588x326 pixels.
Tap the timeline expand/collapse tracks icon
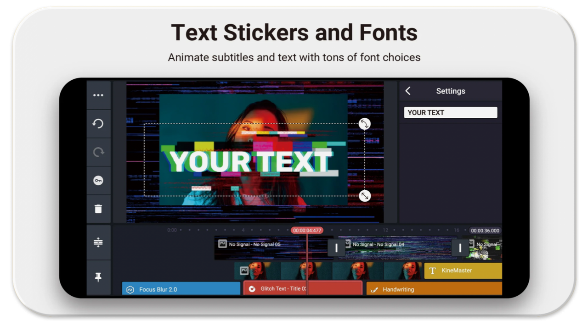coord(98,242)
